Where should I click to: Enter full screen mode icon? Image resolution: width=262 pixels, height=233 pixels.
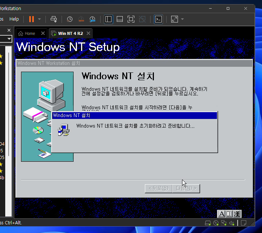tap(131, 19)
